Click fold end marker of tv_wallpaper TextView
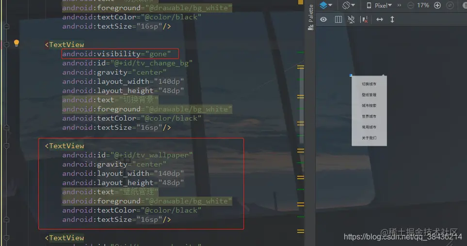This screenshot has width=467, height=246. pos(7,219)
